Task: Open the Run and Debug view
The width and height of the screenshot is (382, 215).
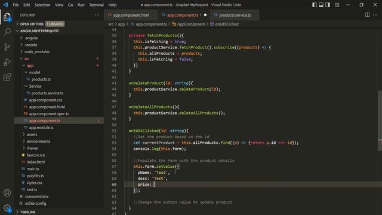Action: 7,62
